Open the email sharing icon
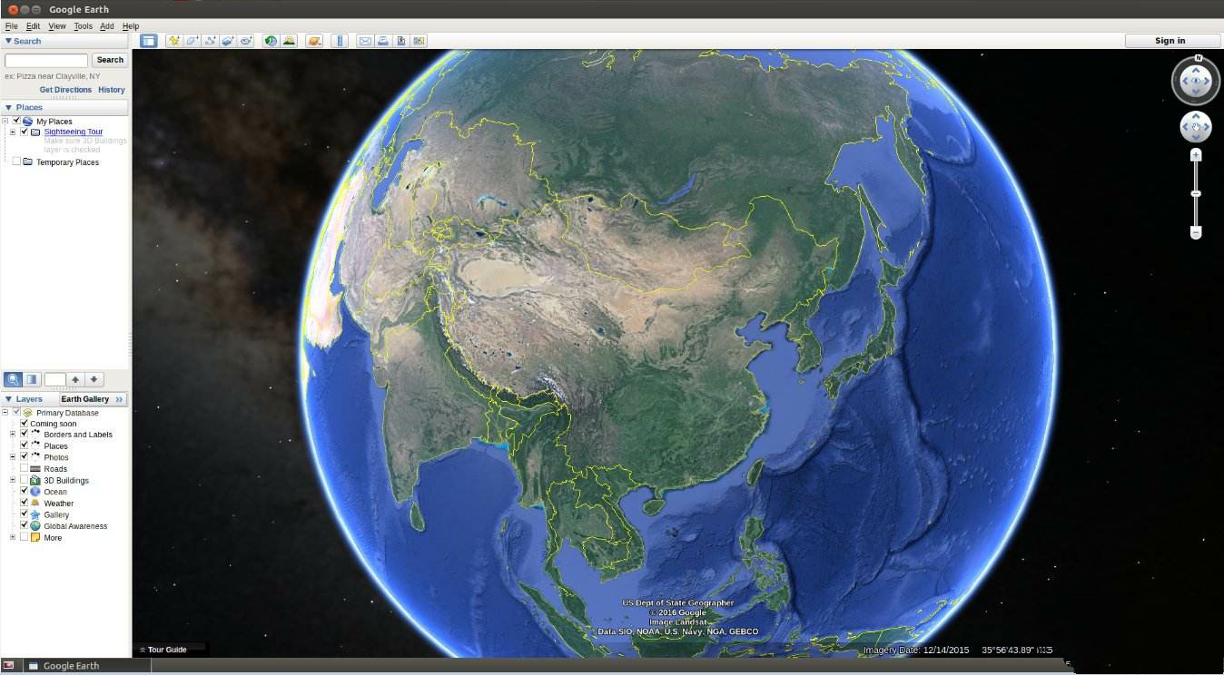Screen dimensions: 1224x675 pyautogui.click(x=365, y=40)
